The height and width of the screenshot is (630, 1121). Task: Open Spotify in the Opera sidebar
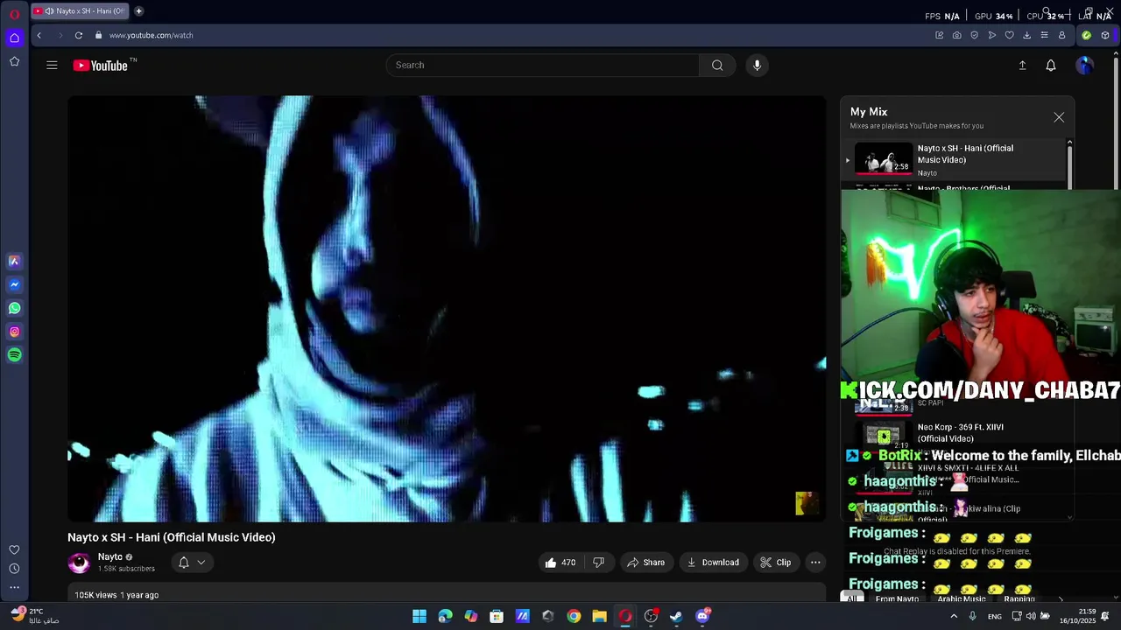click(14, 355)
